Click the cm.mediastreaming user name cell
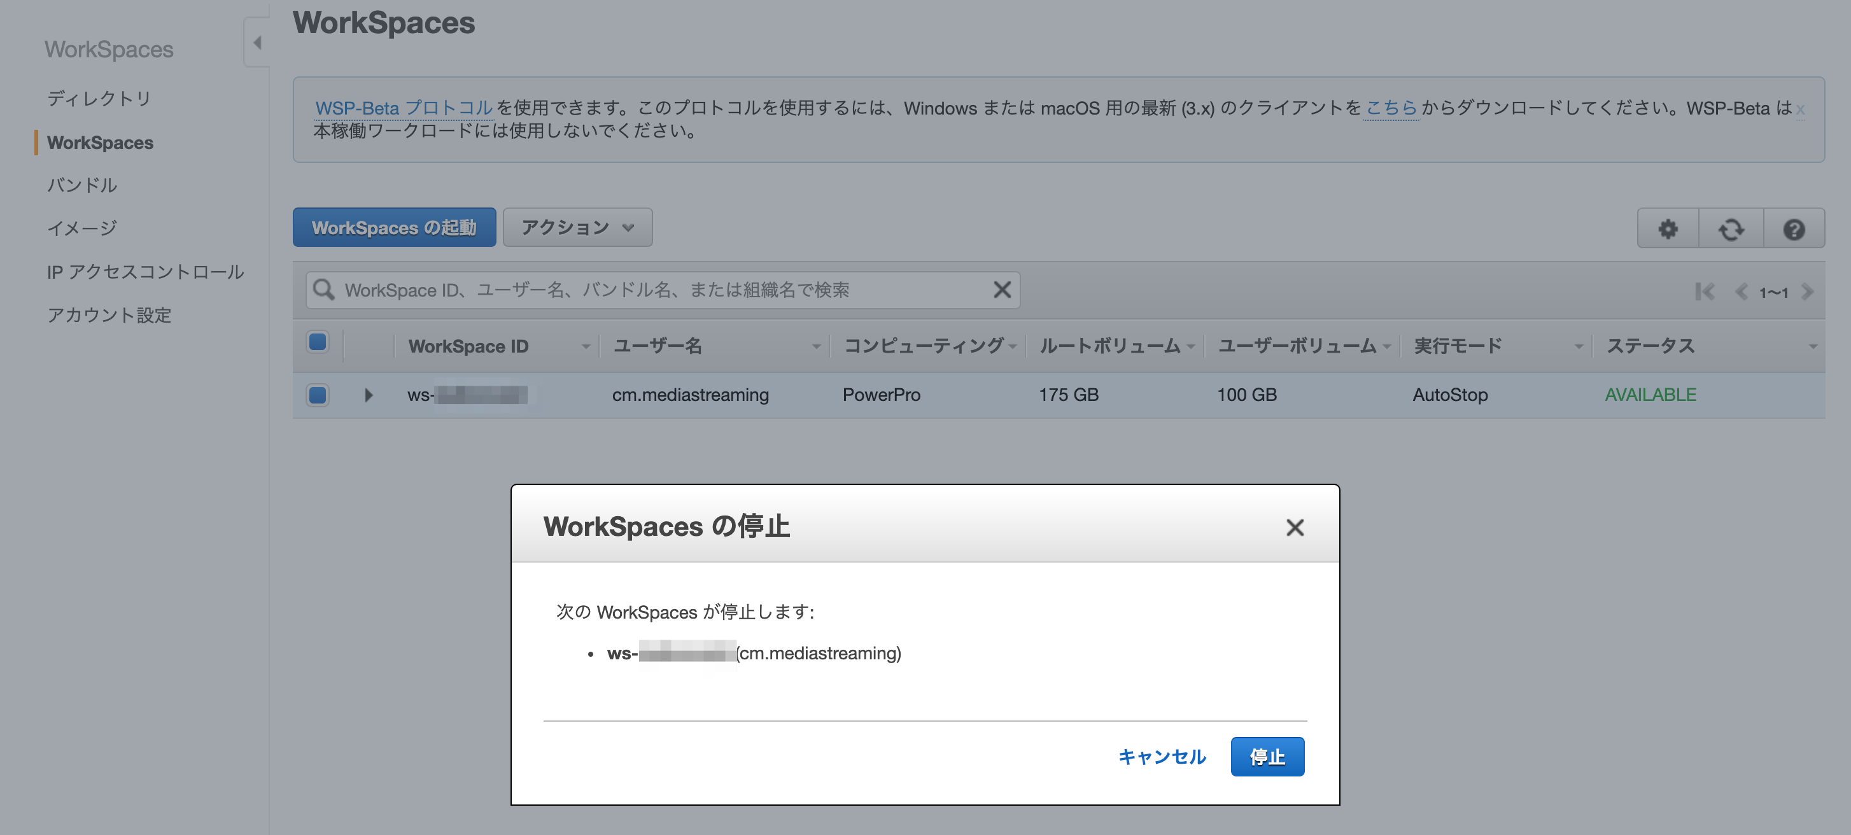The height and width of the screenshot is (835, 1851). pyautogui.click(x=690, y=395)
